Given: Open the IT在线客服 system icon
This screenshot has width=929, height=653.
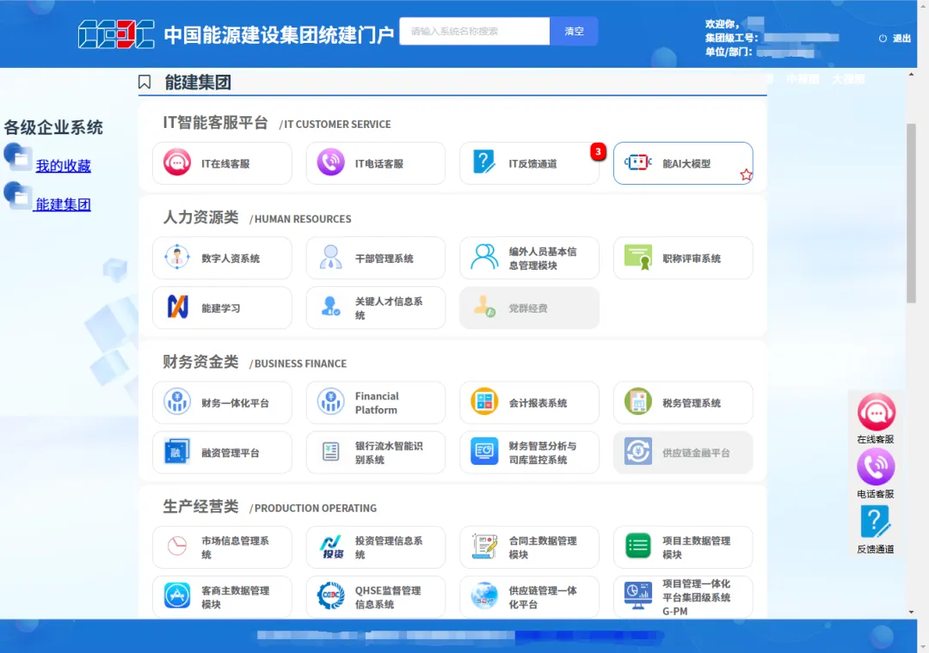Looking at the screenshot, I should coord(222,163).
